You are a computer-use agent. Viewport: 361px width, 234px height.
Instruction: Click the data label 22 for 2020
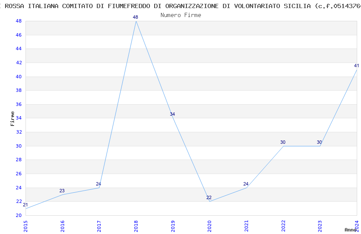click(x=209, y=197)
